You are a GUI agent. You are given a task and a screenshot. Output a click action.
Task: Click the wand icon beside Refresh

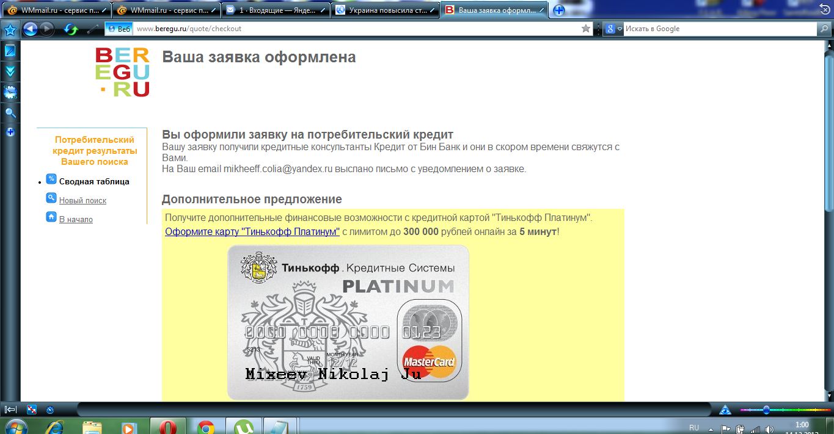coord(92,29)
